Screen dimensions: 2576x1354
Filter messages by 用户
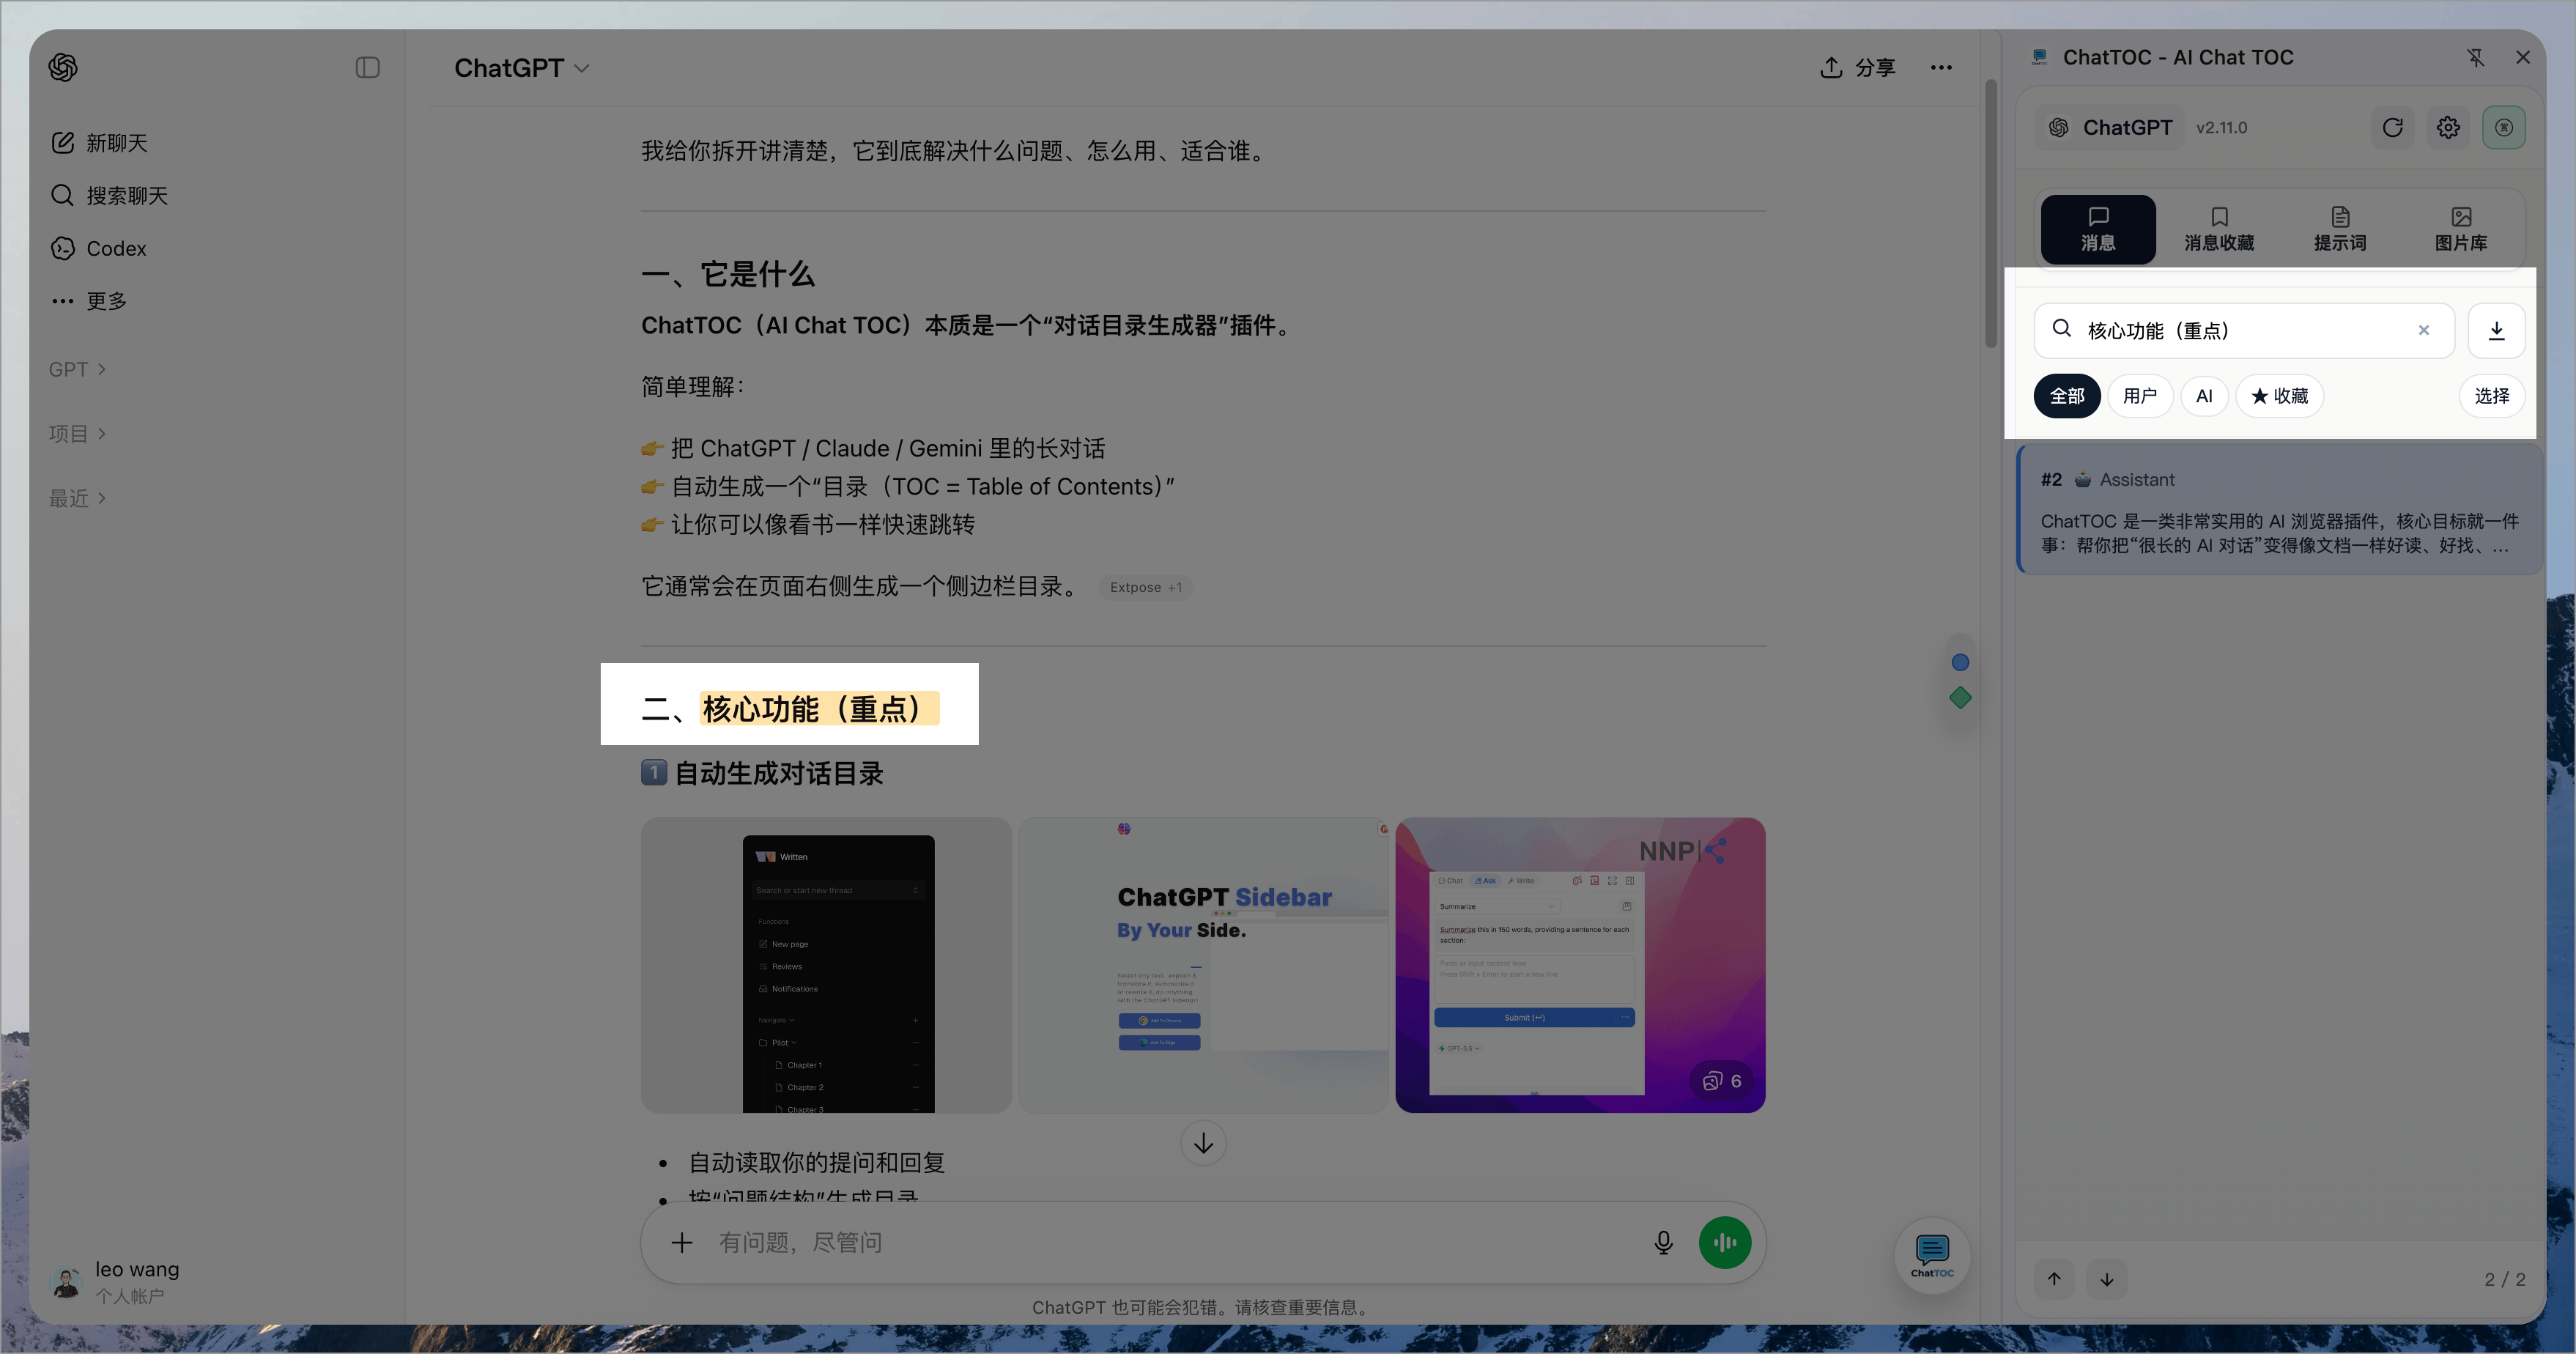click(2140, 396)
